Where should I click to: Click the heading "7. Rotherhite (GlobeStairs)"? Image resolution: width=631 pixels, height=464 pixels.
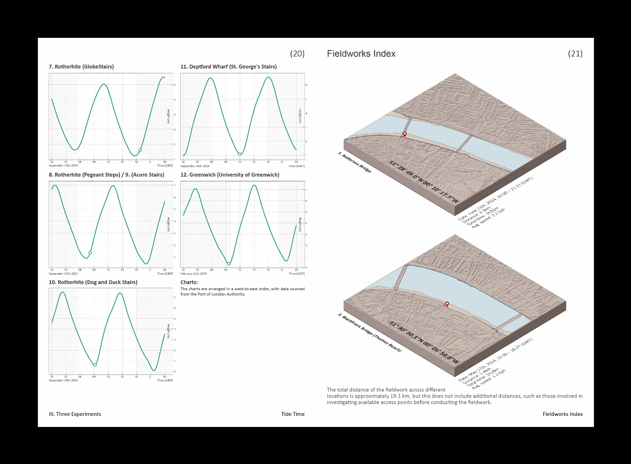81,67
